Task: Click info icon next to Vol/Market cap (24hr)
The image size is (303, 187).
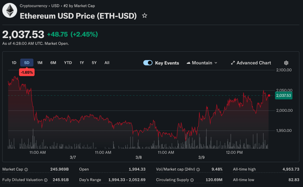Action: 198,170
